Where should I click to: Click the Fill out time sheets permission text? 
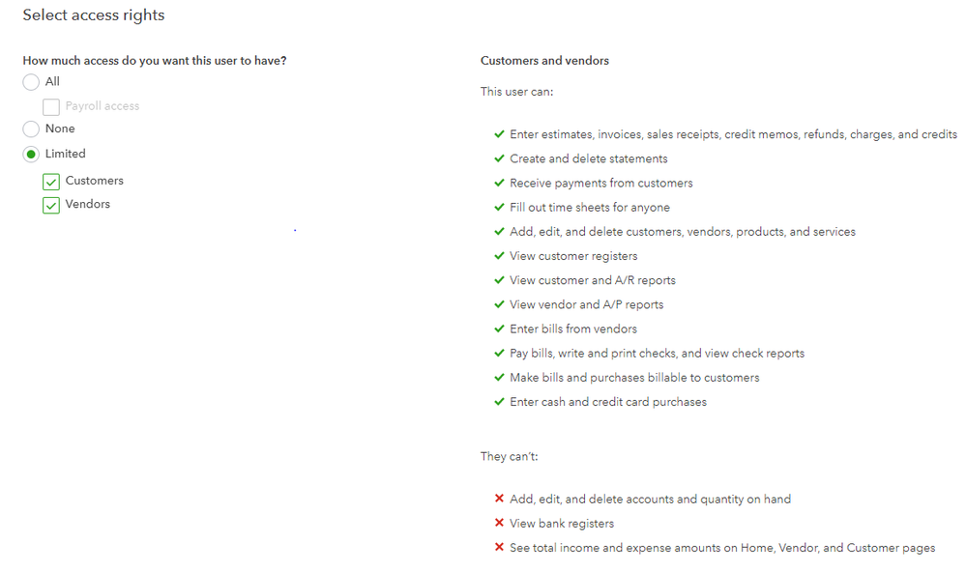click(x=589, y=208)
